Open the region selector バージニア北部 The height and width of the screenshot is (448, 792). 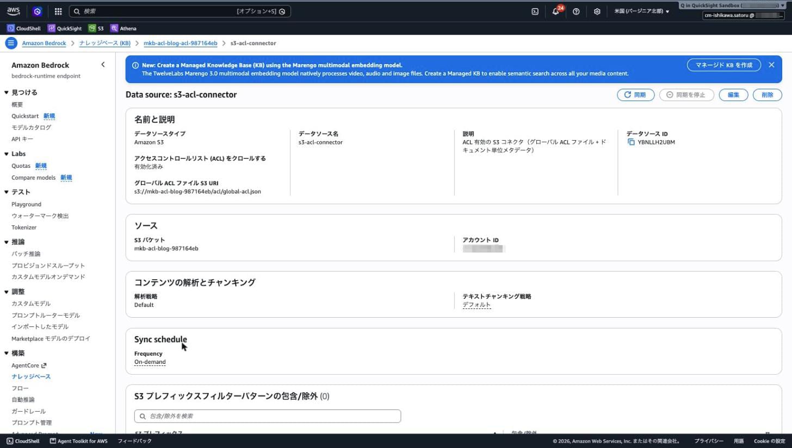coord(642,11)
